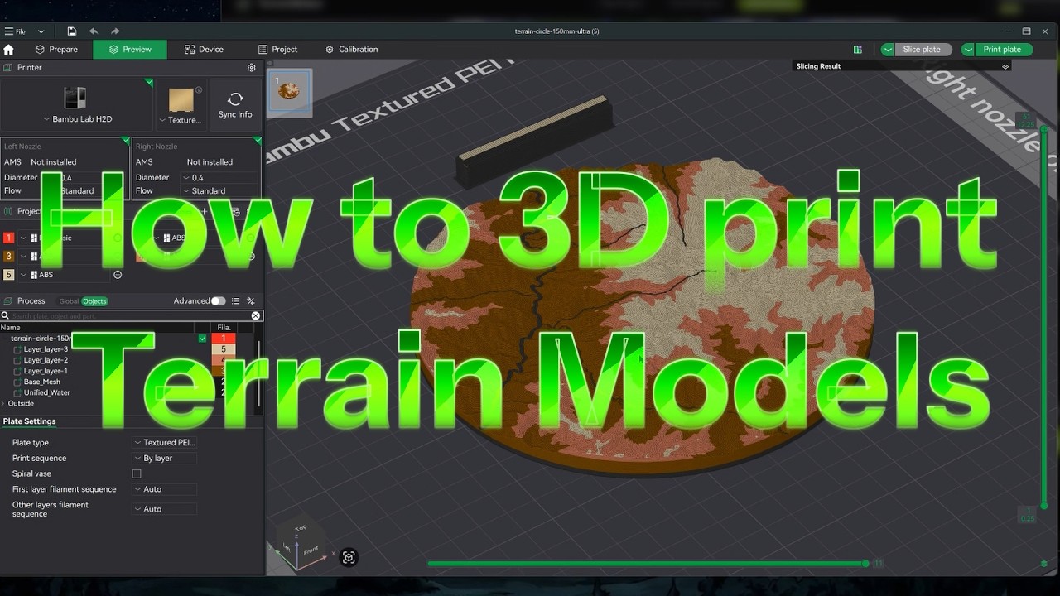The image size is (1060, 596).
Task: Collapse the Slicing Result panel
Action: pos(1005,66)
